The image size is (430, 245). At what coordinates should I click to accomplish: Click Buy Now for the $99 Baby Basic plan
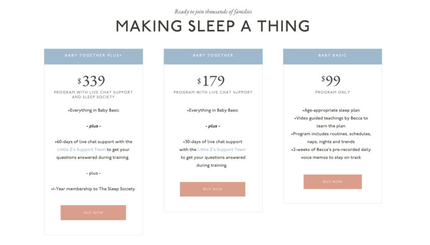333,182
